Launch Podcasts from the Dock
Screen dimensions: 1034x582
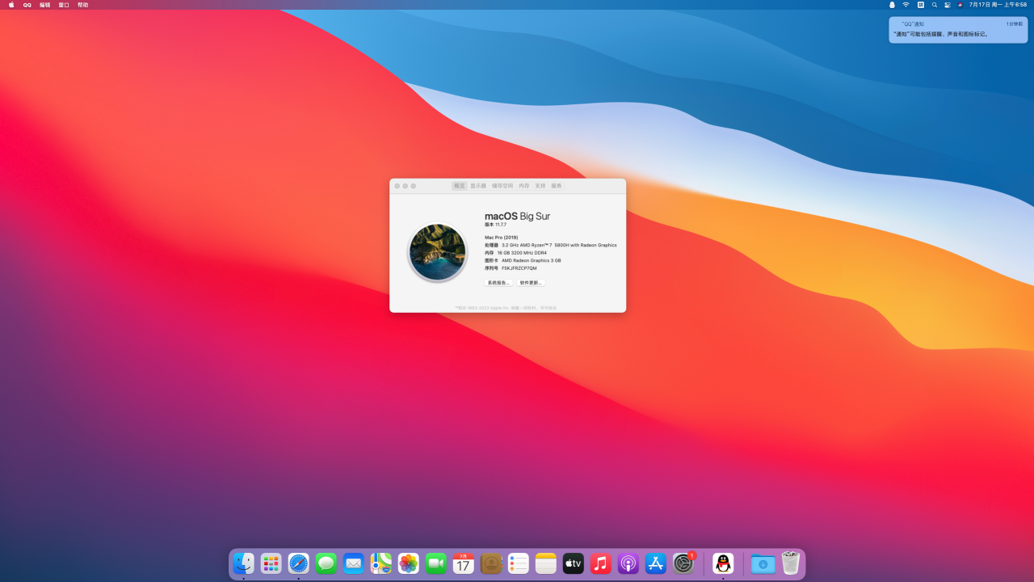coord(628,563)
